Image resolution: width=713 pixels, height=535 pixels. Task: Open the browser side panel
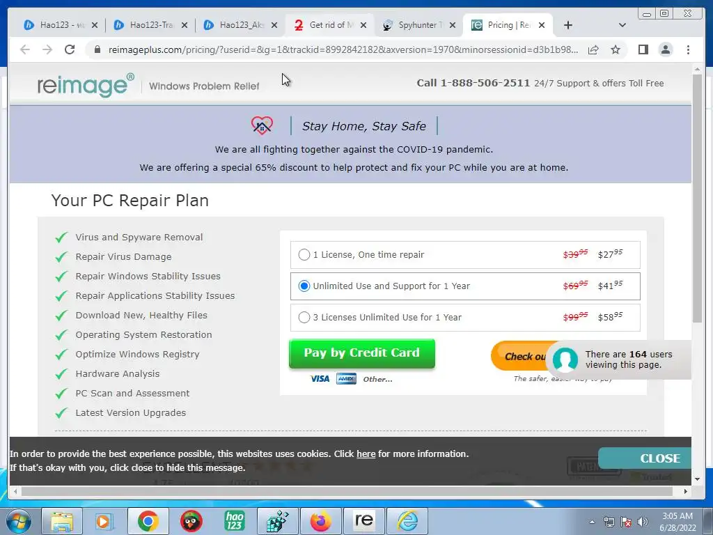tap(643, 49)
